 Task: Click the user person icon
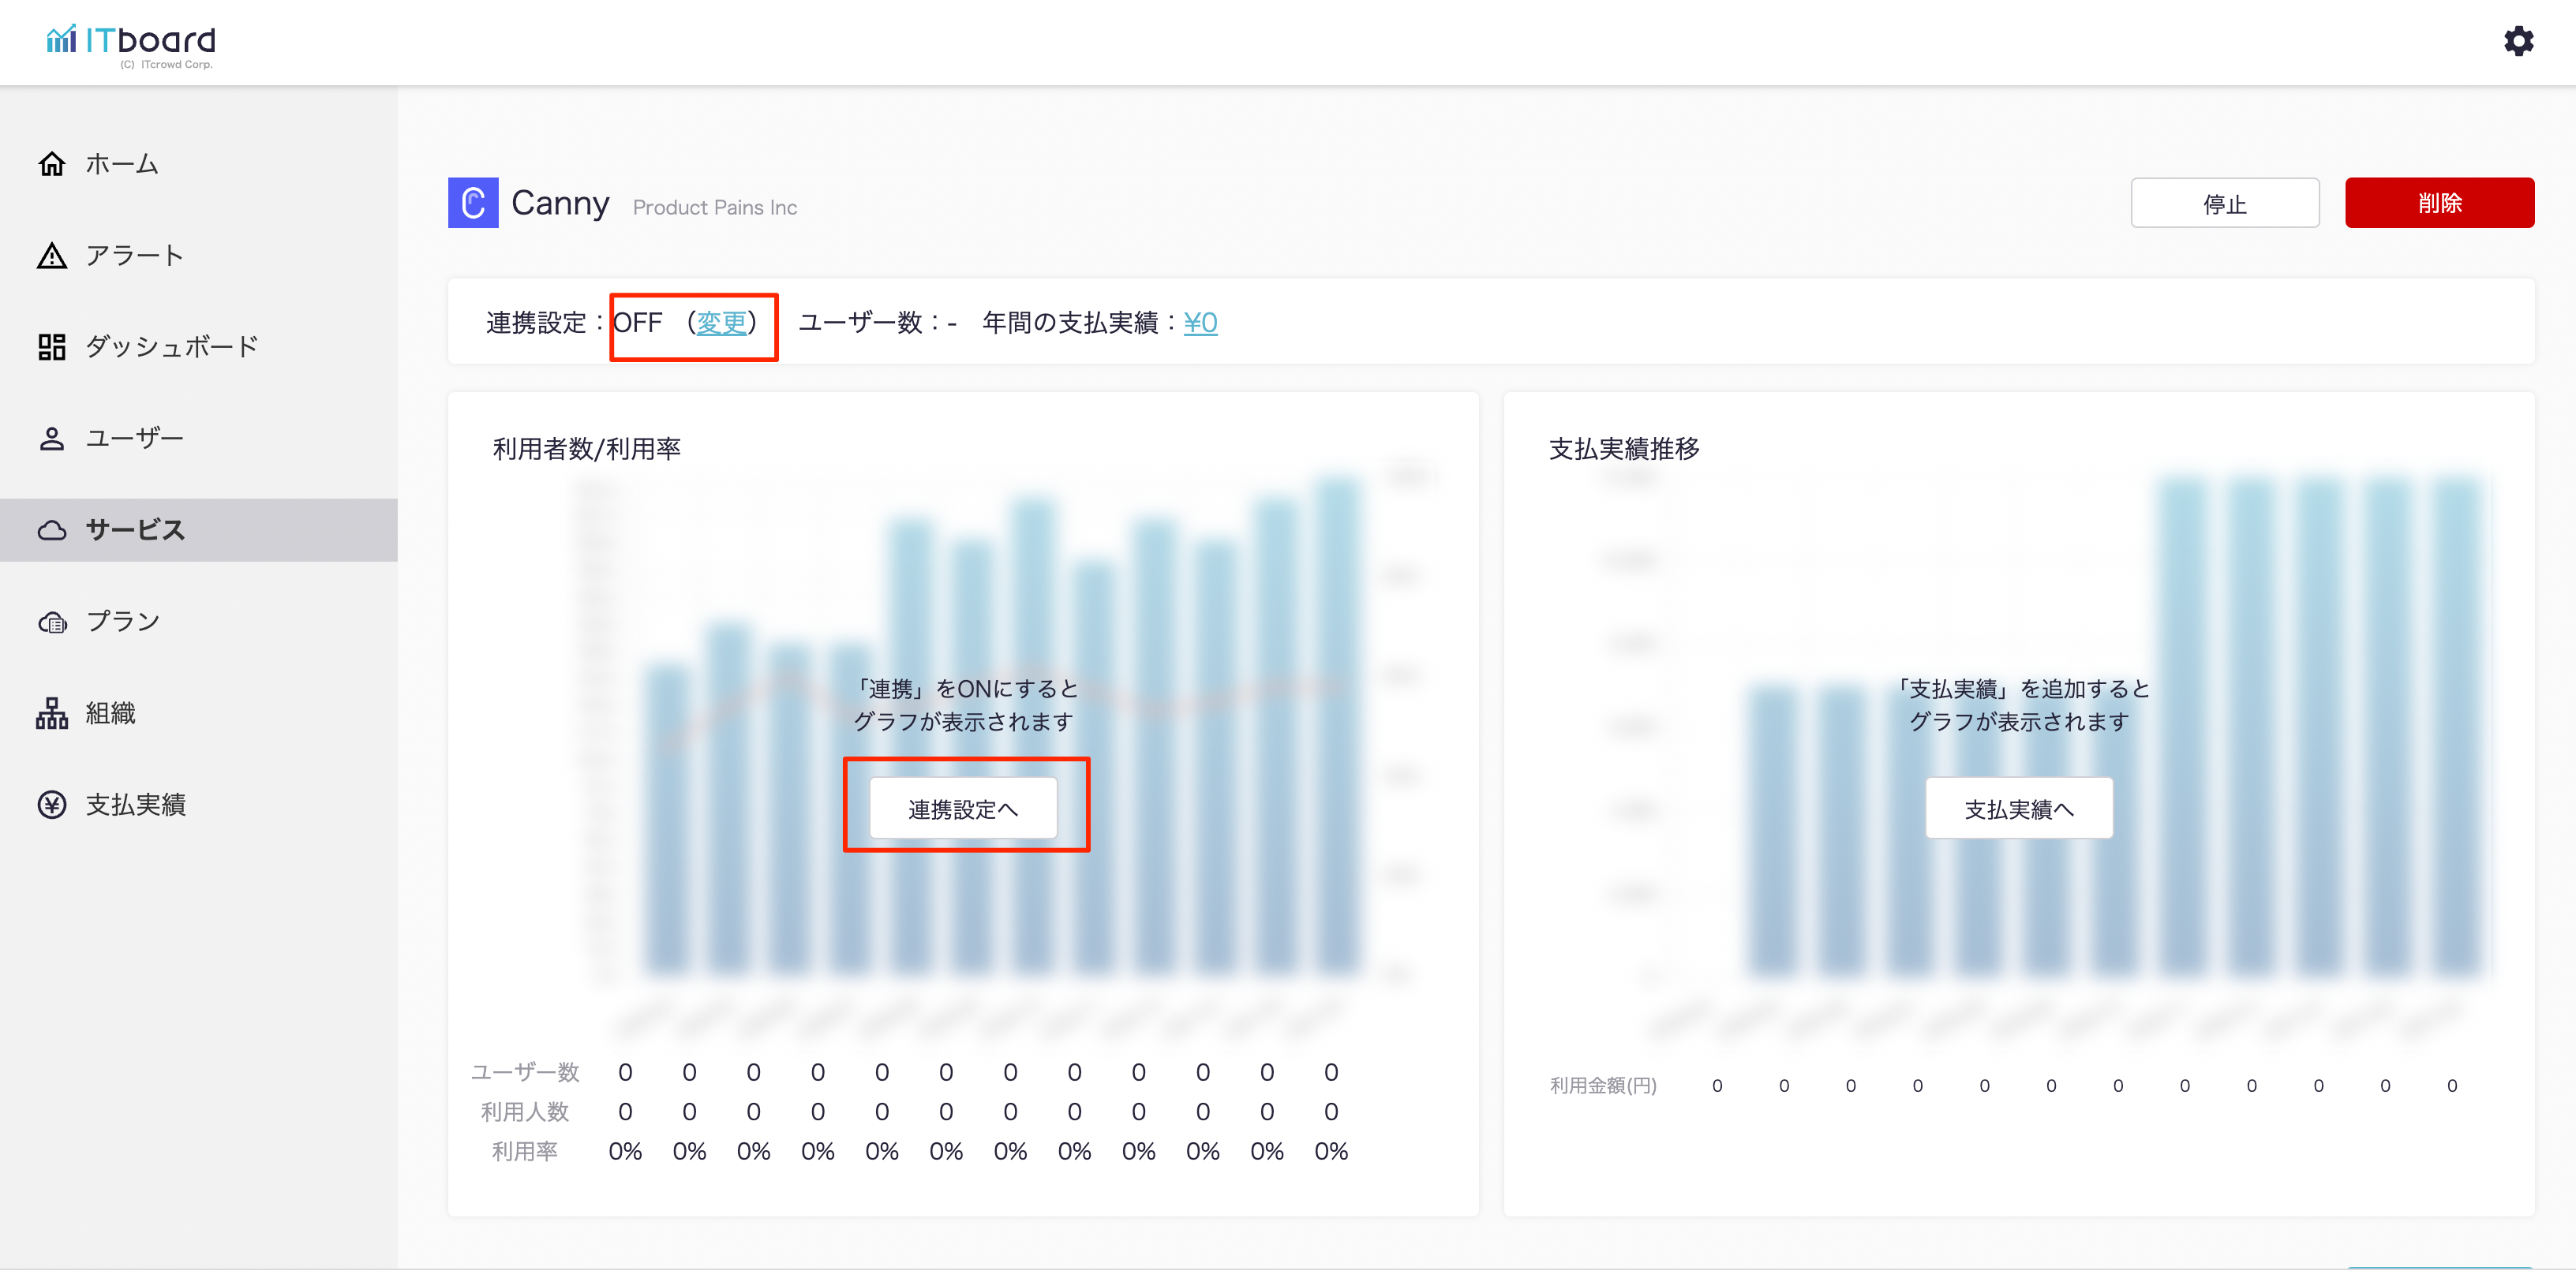(52, 439)
